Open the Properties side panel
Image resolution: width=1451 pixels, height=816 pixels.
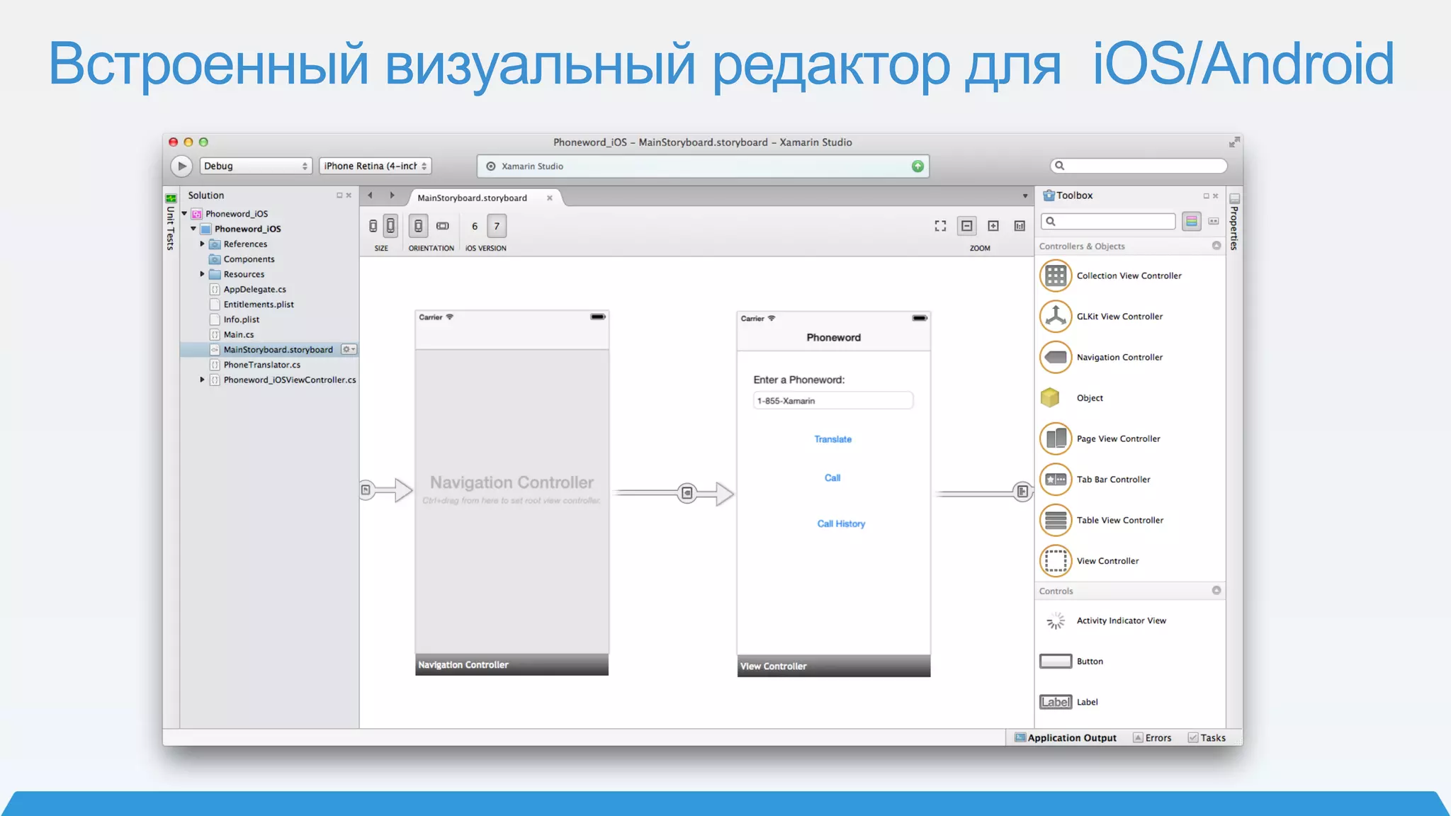pos(1234,222)
